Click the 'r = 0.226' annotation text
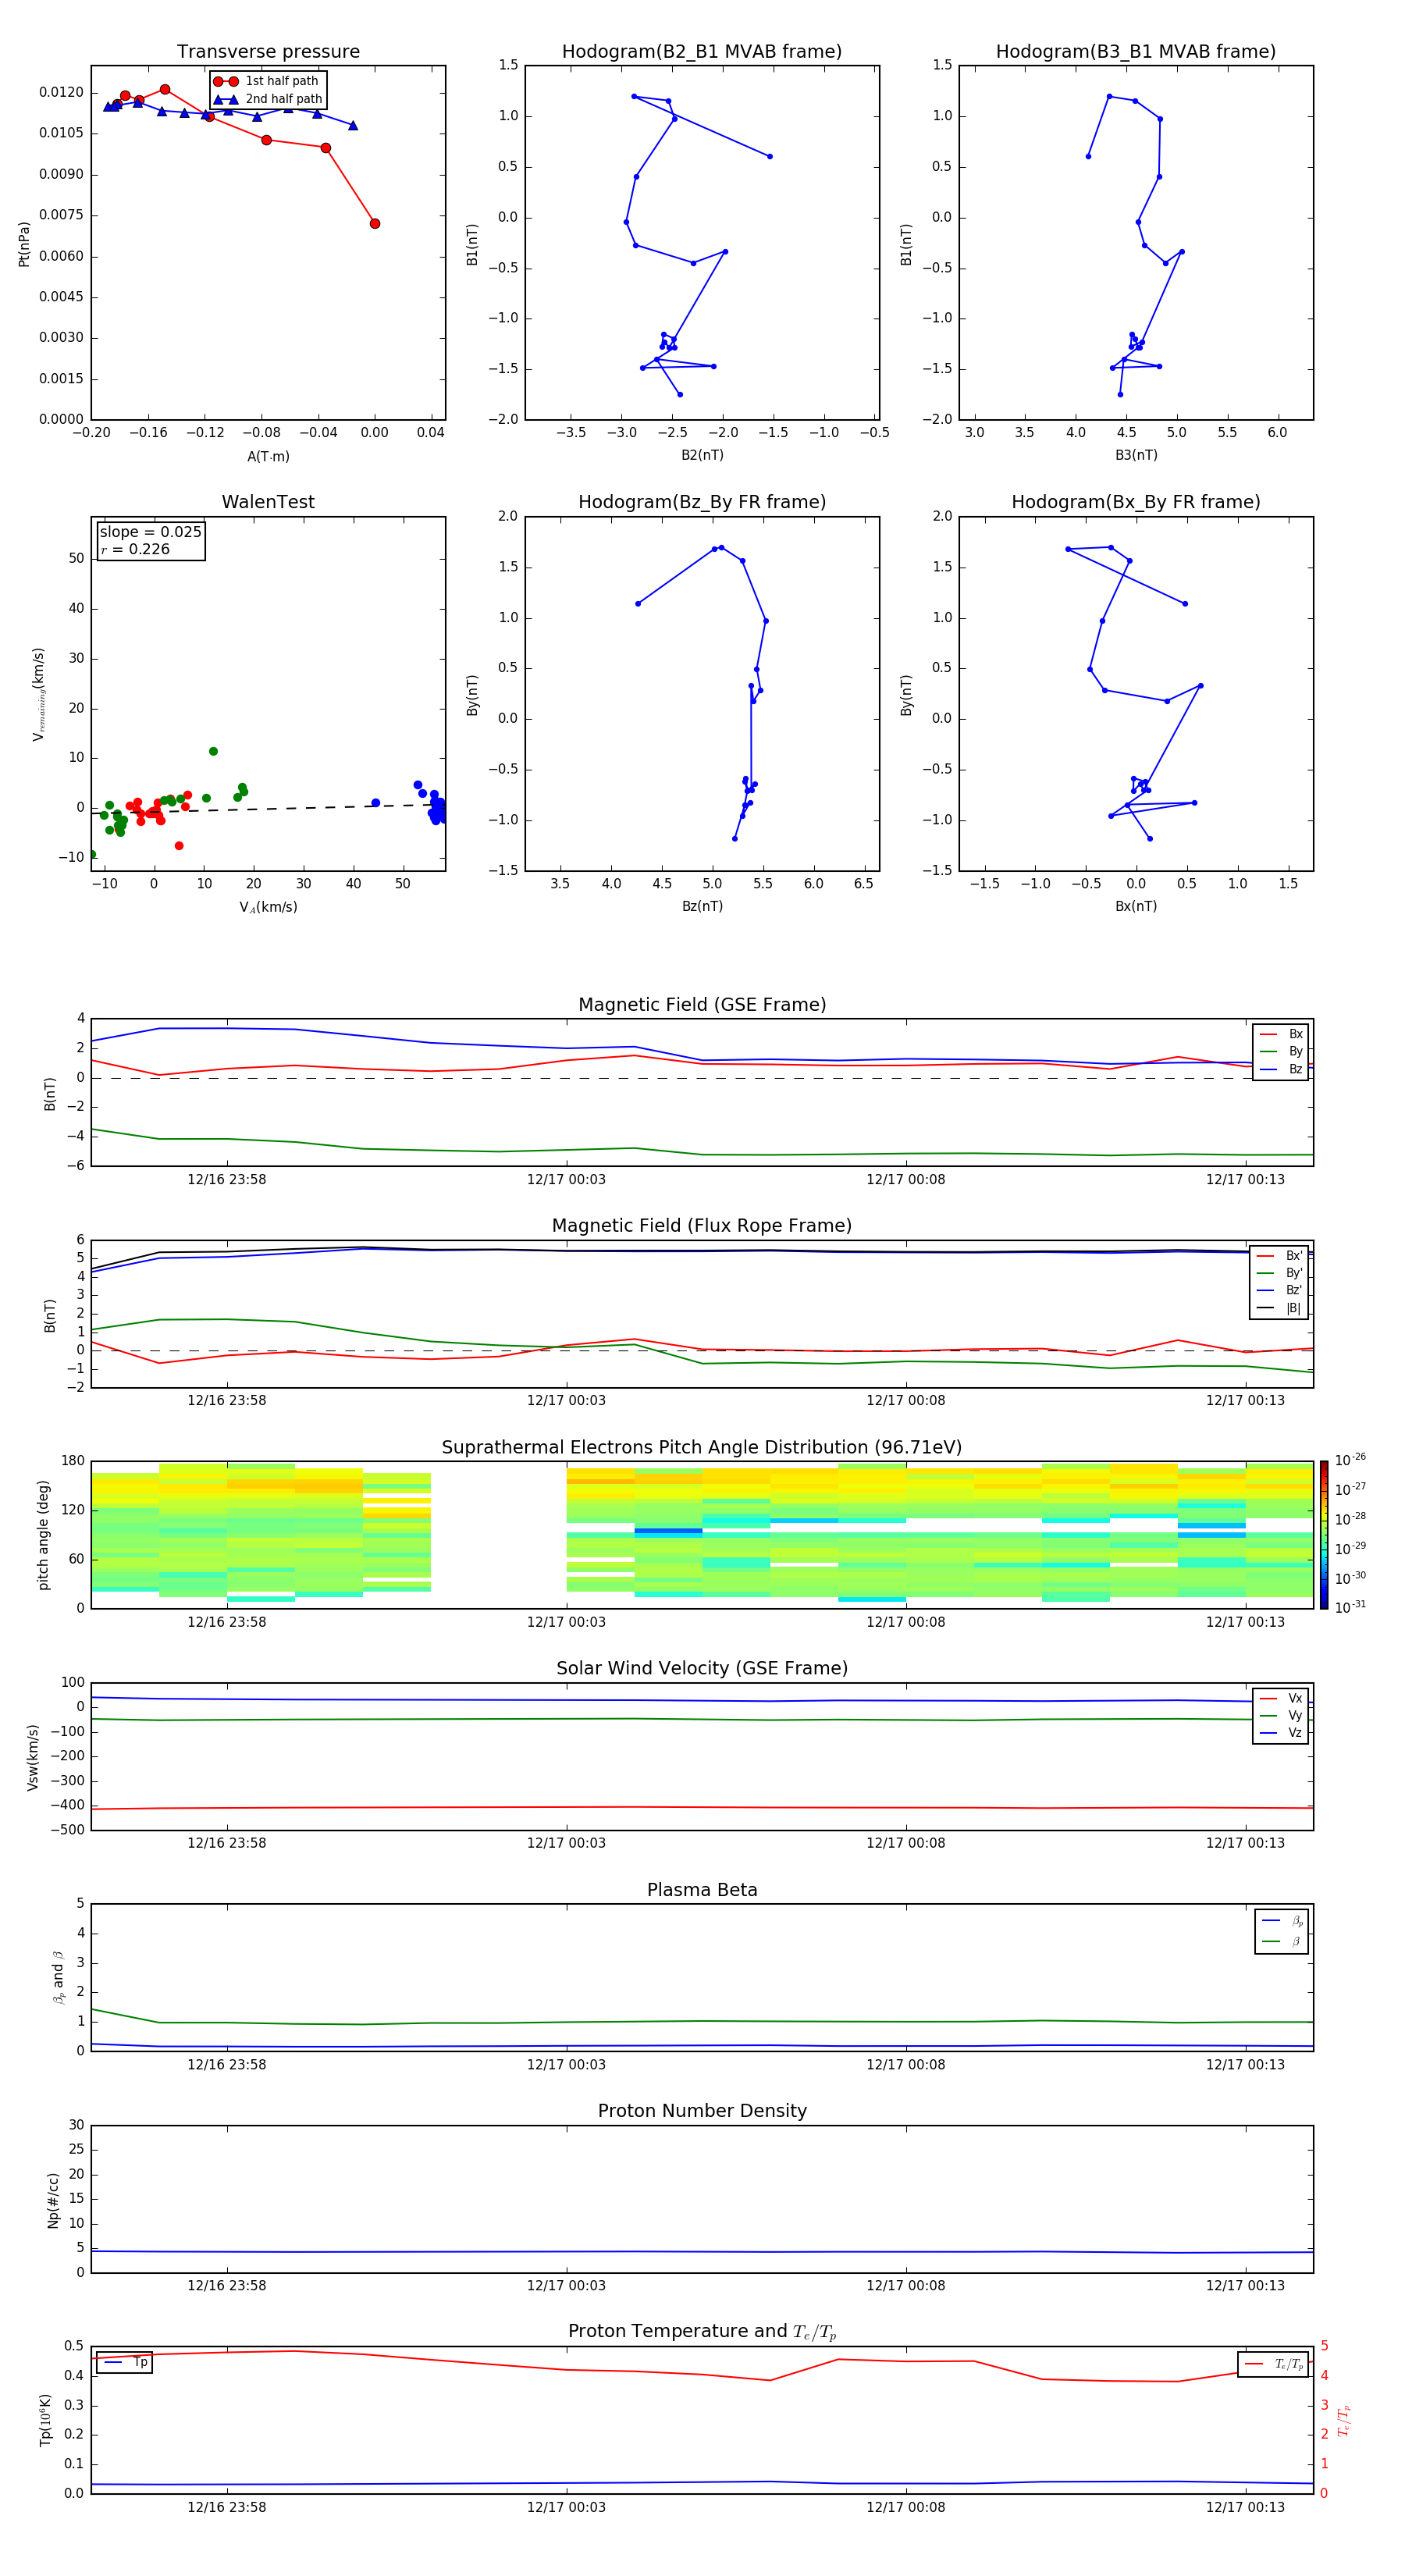 pos(135,549)
